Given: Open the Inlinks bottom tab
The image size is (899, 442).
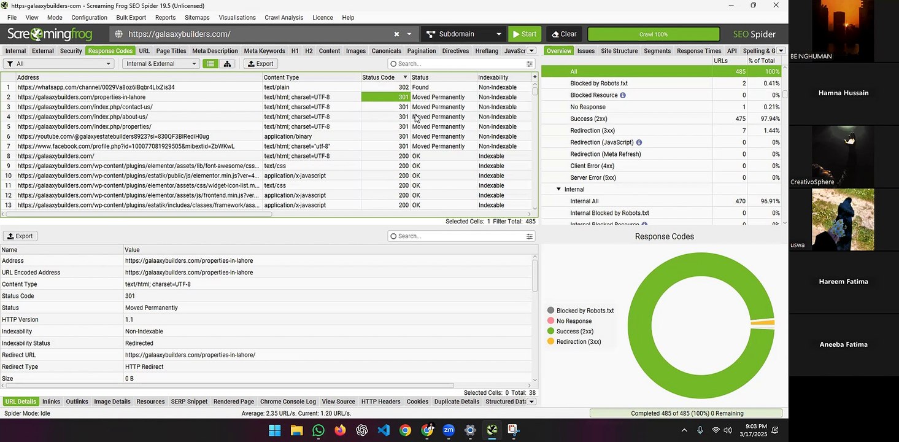Looking at the screenshot, I should tap(51, 401).
